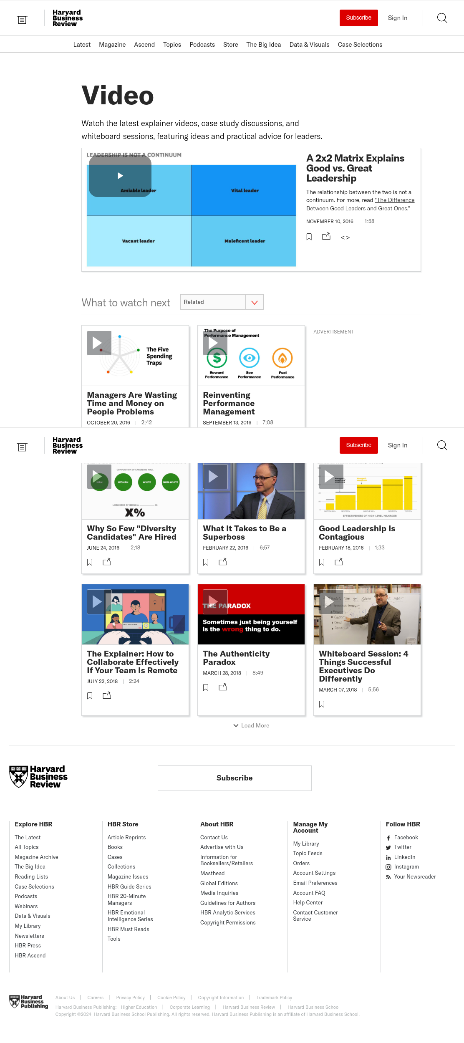Bookmark the Superboss video

pos(206,562)
